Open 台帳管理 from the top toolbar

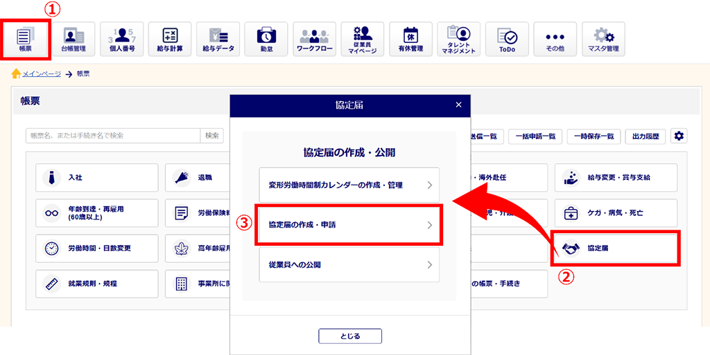point(73,40)
